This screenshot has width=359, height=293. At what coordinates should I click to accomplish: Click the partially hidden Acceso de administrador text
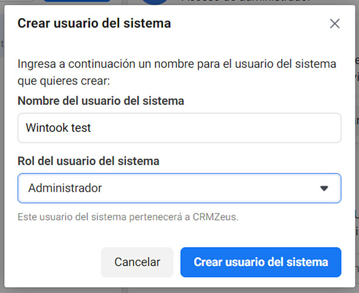(x=246, y=1)
